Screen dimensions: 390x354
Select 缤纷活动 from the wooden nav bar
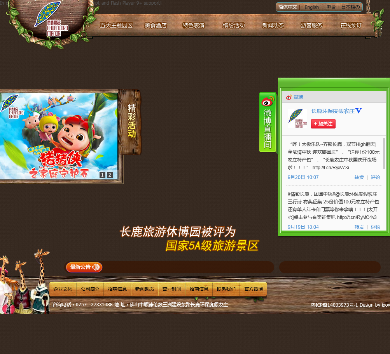(x=234, y=25)
